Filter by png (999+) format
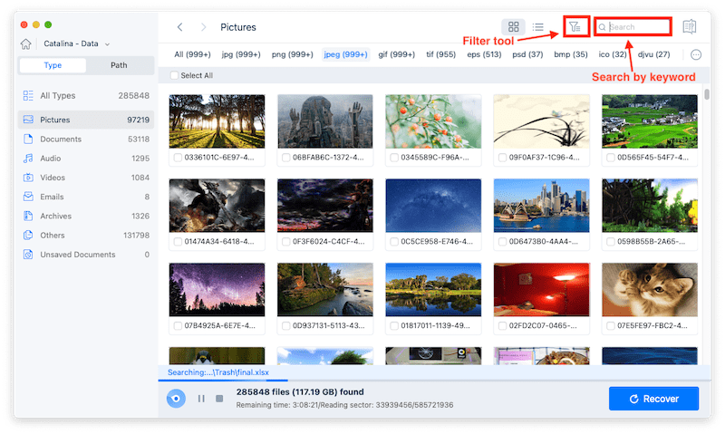Image resolution: width=725 pixels, height=434 pixels. (293, 54)
